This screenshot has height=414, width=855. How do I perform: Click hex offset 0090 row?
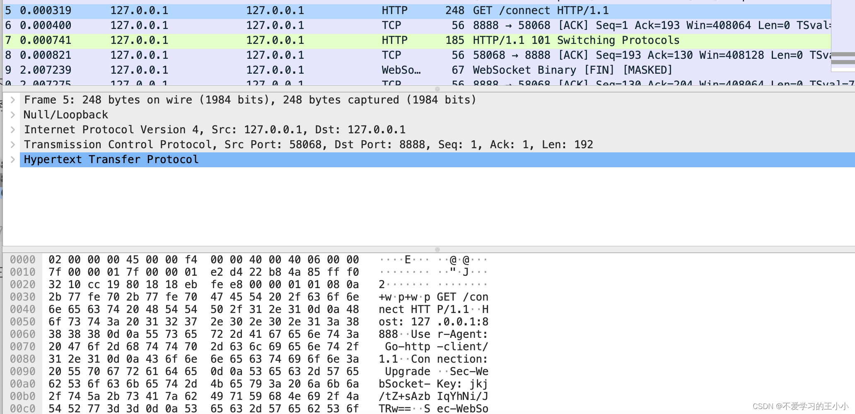(x=23, y=372)
